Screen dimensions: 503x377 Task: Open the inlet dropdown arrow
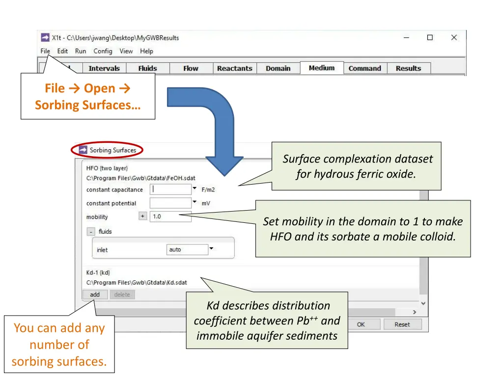coord(211,248)
